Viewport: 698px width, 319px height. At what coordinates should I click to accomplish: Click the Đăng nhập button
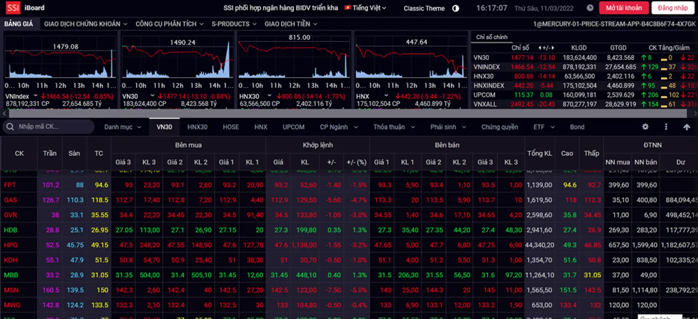673,8
